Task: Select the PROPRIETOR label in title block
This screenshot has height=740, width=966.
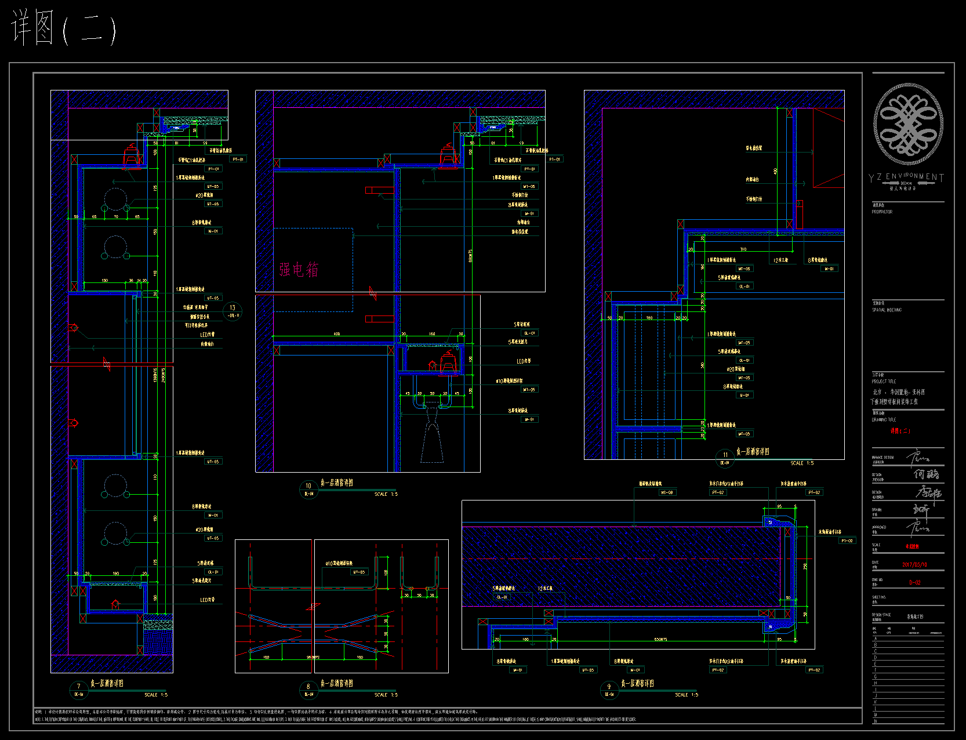Action: point(882,212)
